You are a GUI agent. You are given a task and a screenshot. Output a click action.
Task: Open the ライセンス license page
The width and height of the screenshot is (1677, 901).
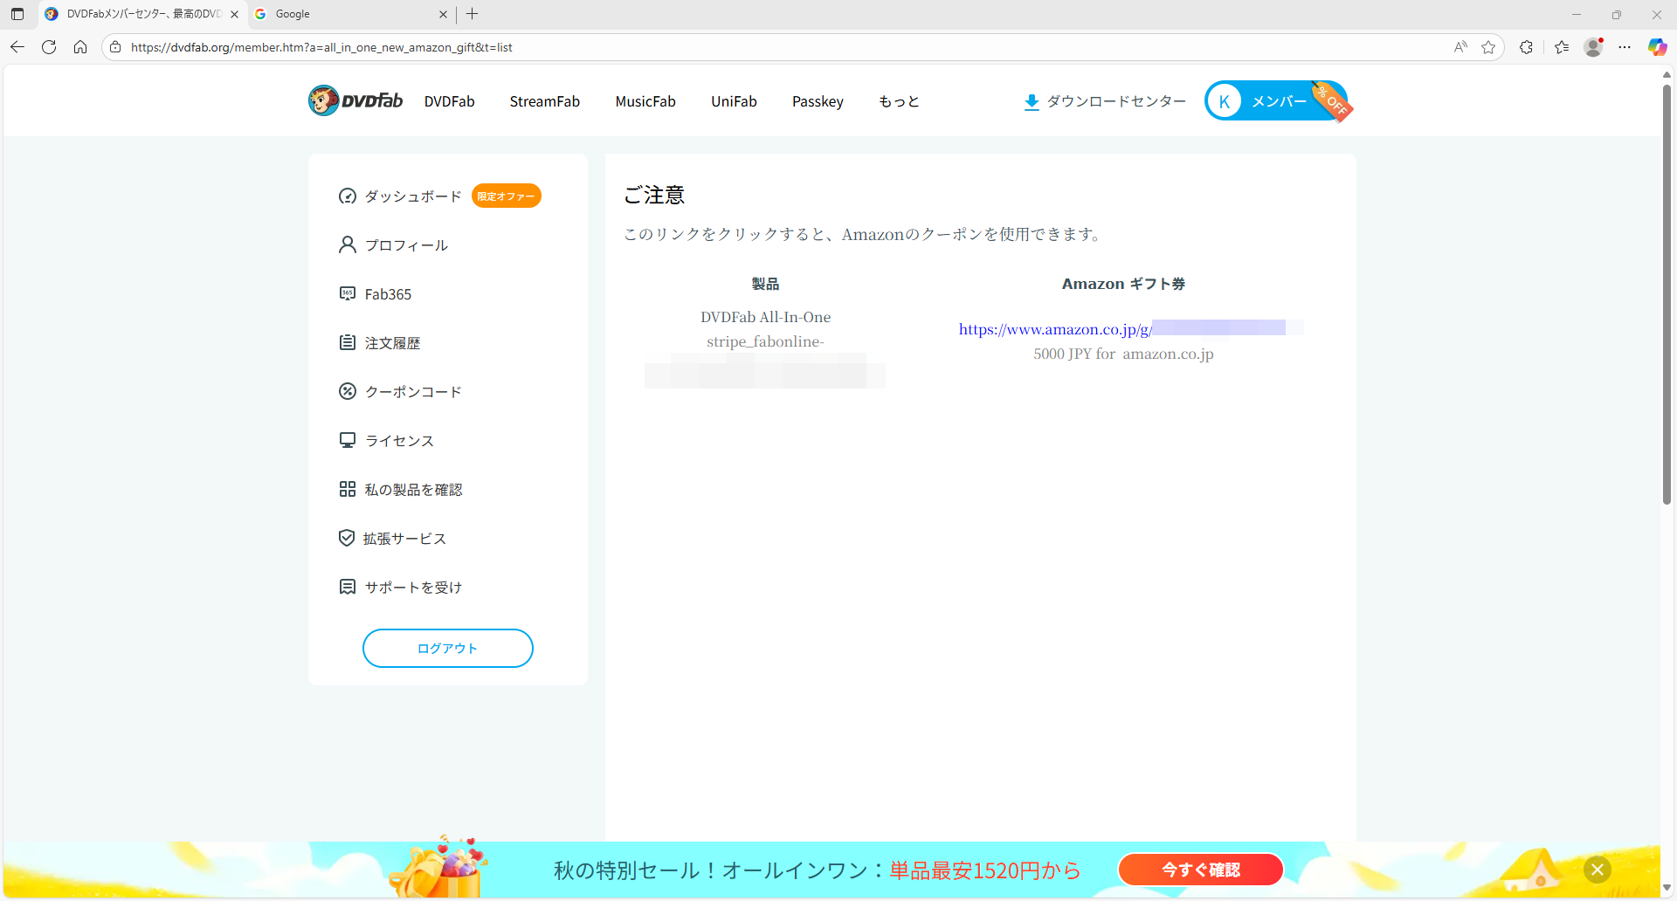point(399,441)
